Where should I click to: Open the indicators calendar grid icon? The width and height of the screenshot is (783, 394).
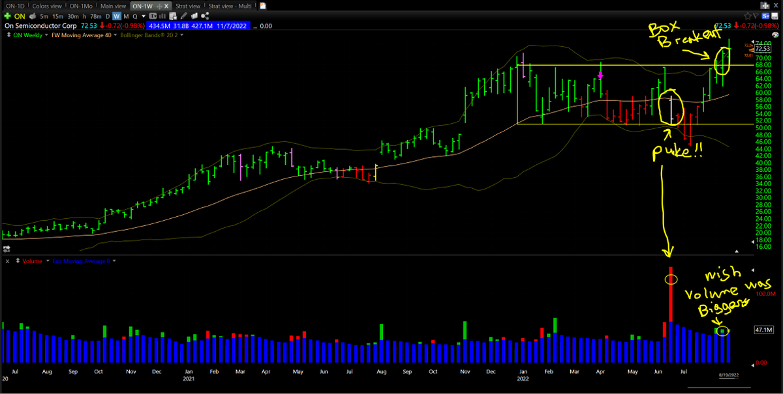point(174,16)
